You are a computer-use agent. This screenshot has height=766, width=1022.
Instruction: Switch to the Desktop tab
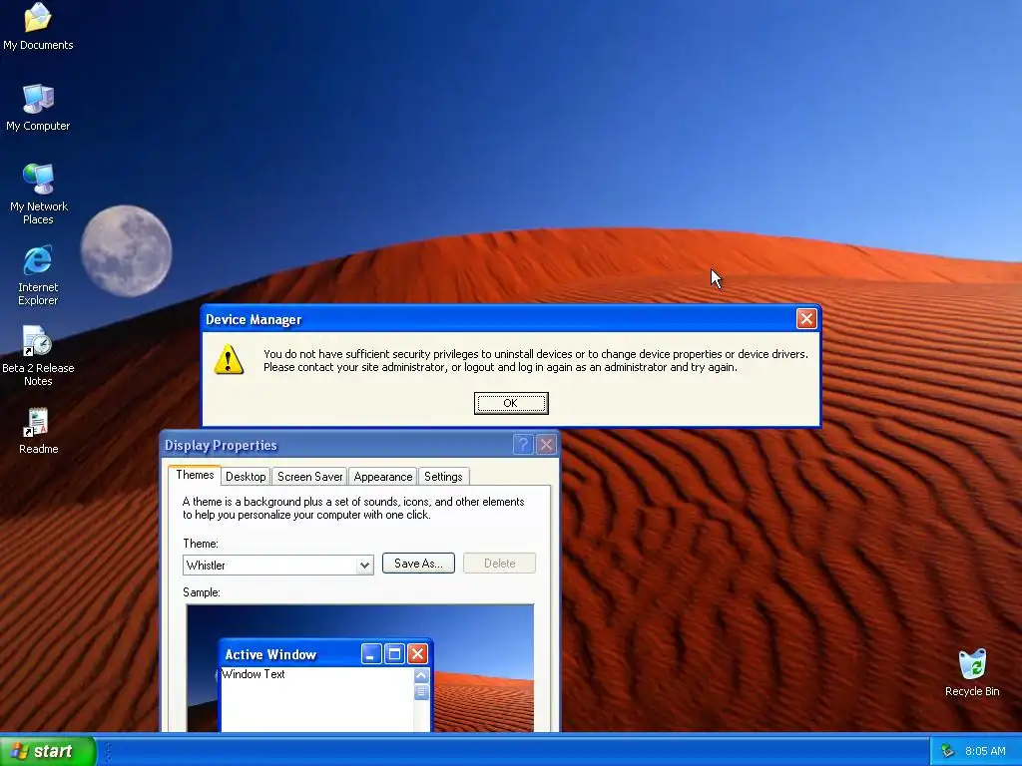246,476
